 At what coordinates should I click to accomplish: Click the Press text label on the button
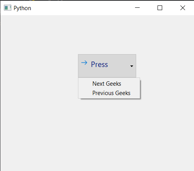[x=99, y=64]
